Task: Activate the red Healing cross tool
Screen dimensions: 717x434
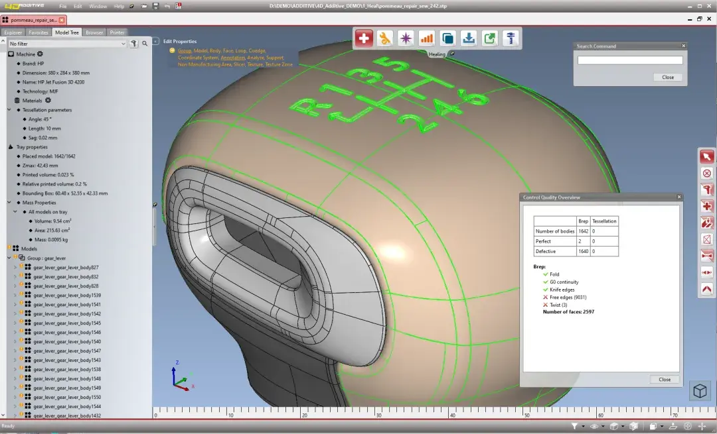Action: click(364, 38)
